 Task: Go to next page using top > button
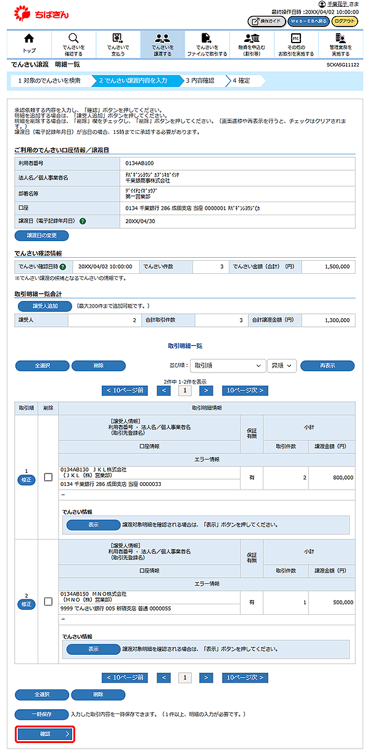click(x=207, y=390)
